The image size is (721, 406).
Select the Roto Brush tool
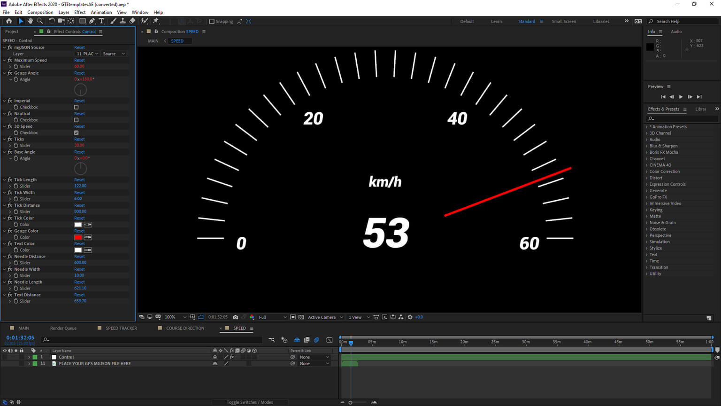tap(144, 21)
